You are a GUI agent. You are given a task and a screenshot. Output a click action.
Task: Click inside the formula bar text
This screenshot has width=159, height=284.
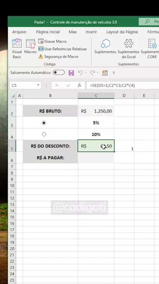click(x=123, y=85)
